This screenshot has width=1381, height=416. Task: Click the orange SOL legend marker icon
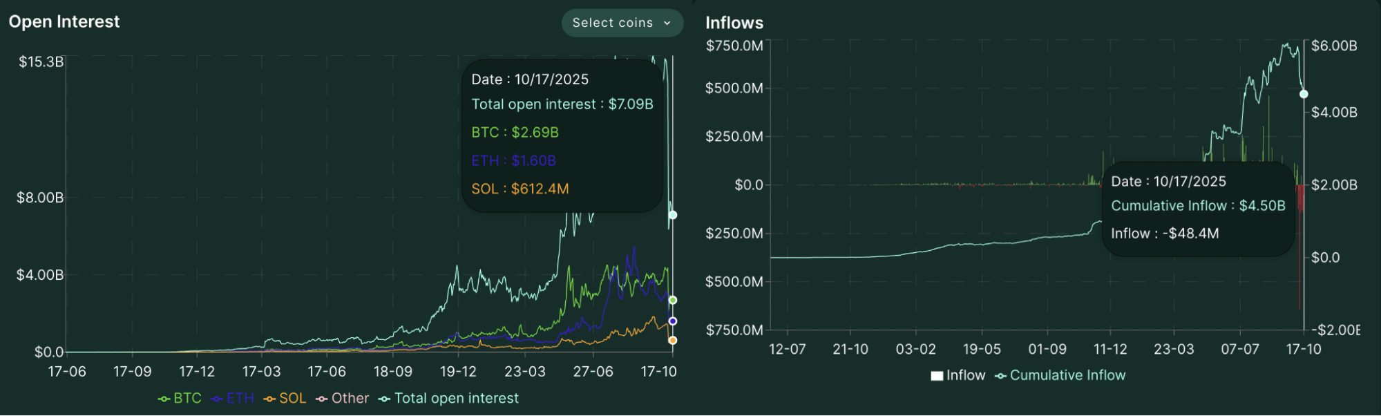(268, 398)
